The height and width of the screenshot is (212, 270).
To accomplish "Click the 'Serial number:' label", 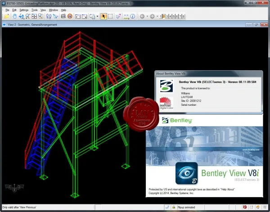I will coord(189,105).
